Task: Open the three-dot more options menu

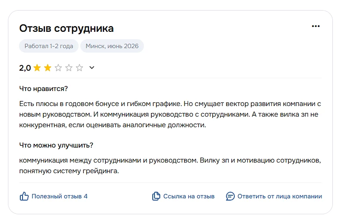Action: [316, 26]
